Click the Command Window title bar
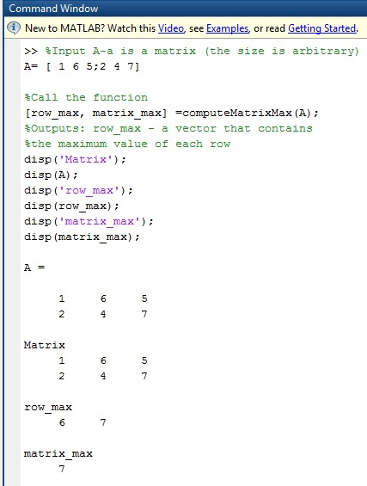 (185, 8)
